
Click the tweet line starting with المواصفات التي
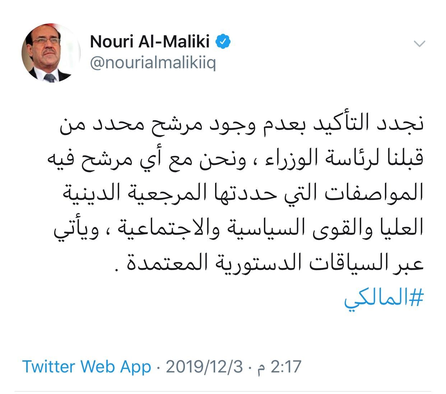pos(244,194)
